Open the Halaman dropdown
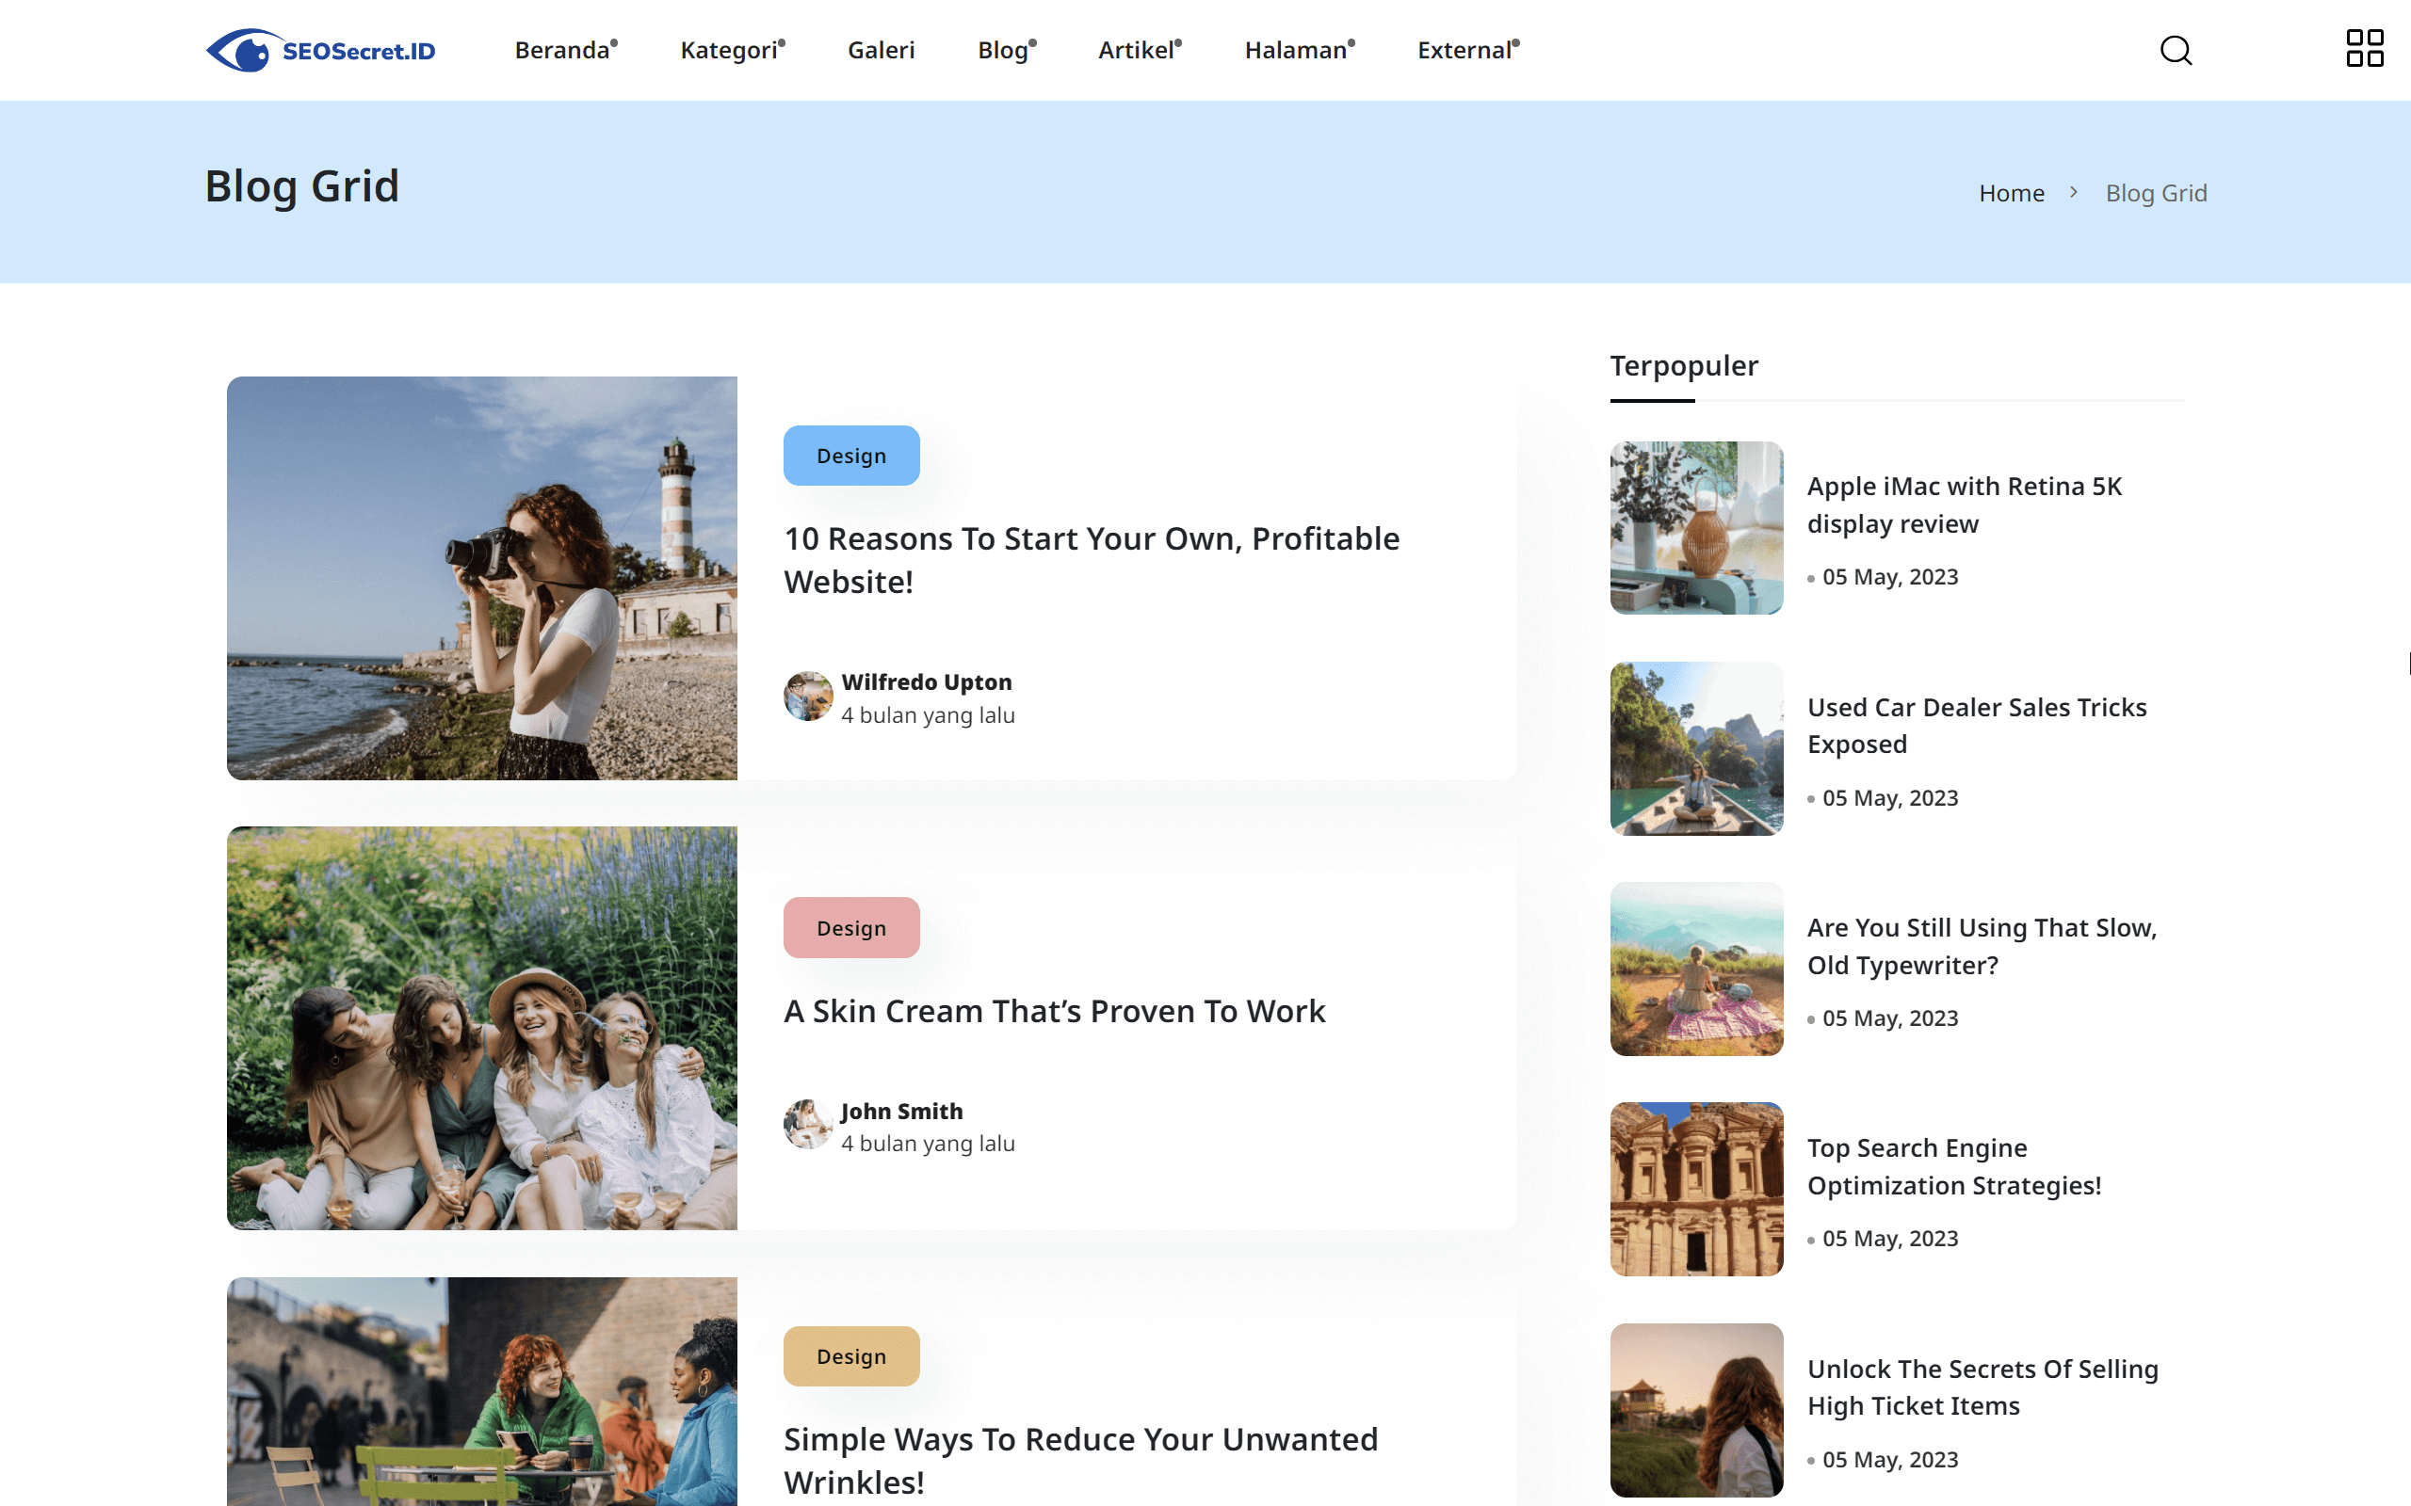 coord(1296,50)
